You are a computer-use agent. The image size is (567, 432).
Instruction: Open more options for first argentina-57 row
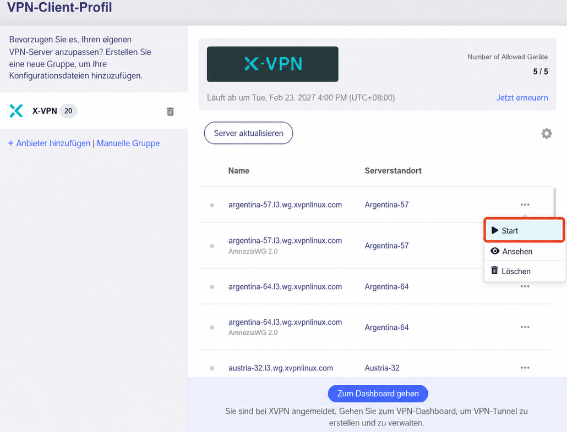[525, 204]
